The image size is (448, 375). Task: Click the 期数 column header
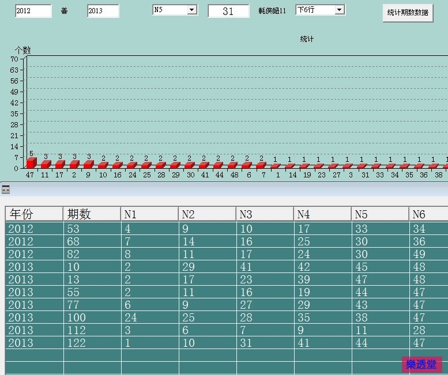tap(92, 214)
